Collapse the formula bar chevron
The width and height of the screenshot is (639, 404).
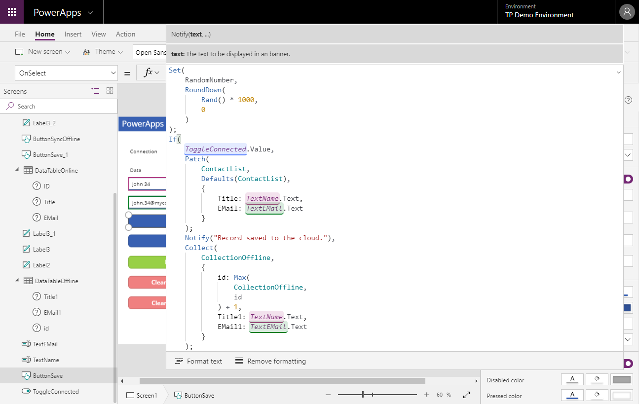pyautogui.click(x=618, y=73)
